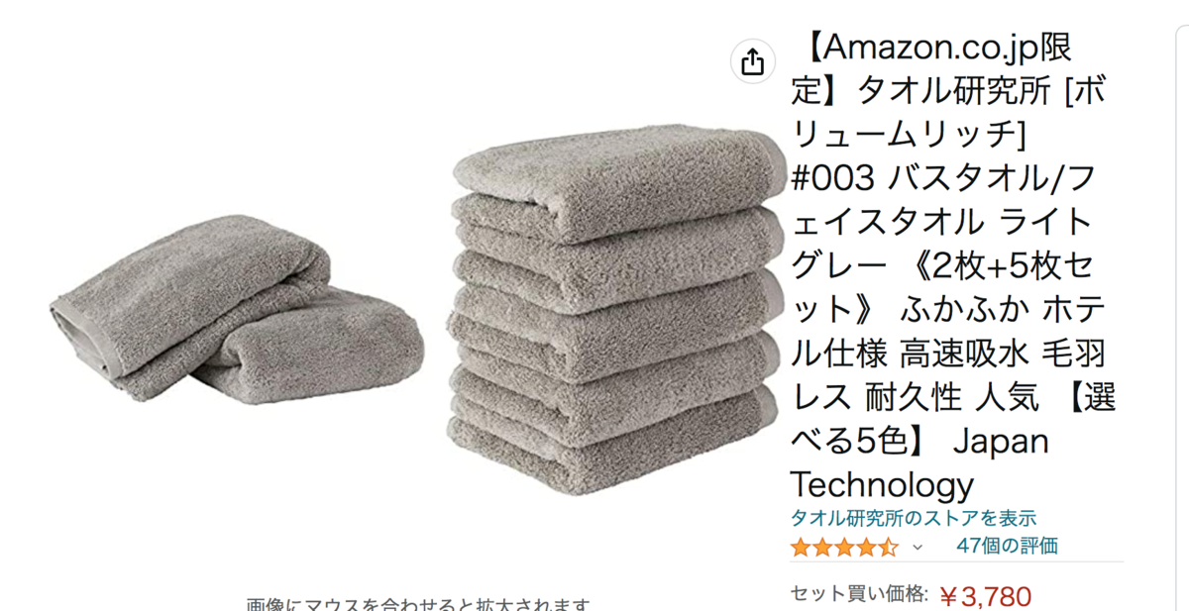Click the ¥3,780 price text
The height and width of the screenshot is (611, 1189).
click(x=985, y=595)
